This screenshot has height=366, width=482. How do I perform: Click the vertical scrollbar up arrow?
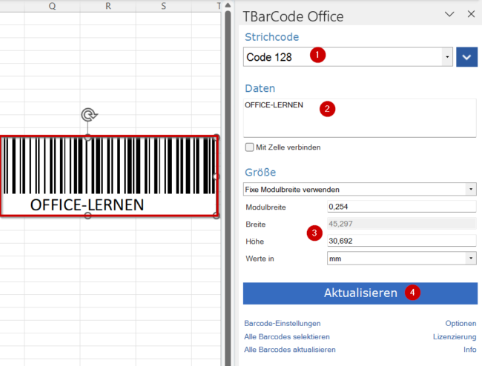coord(228,5)
